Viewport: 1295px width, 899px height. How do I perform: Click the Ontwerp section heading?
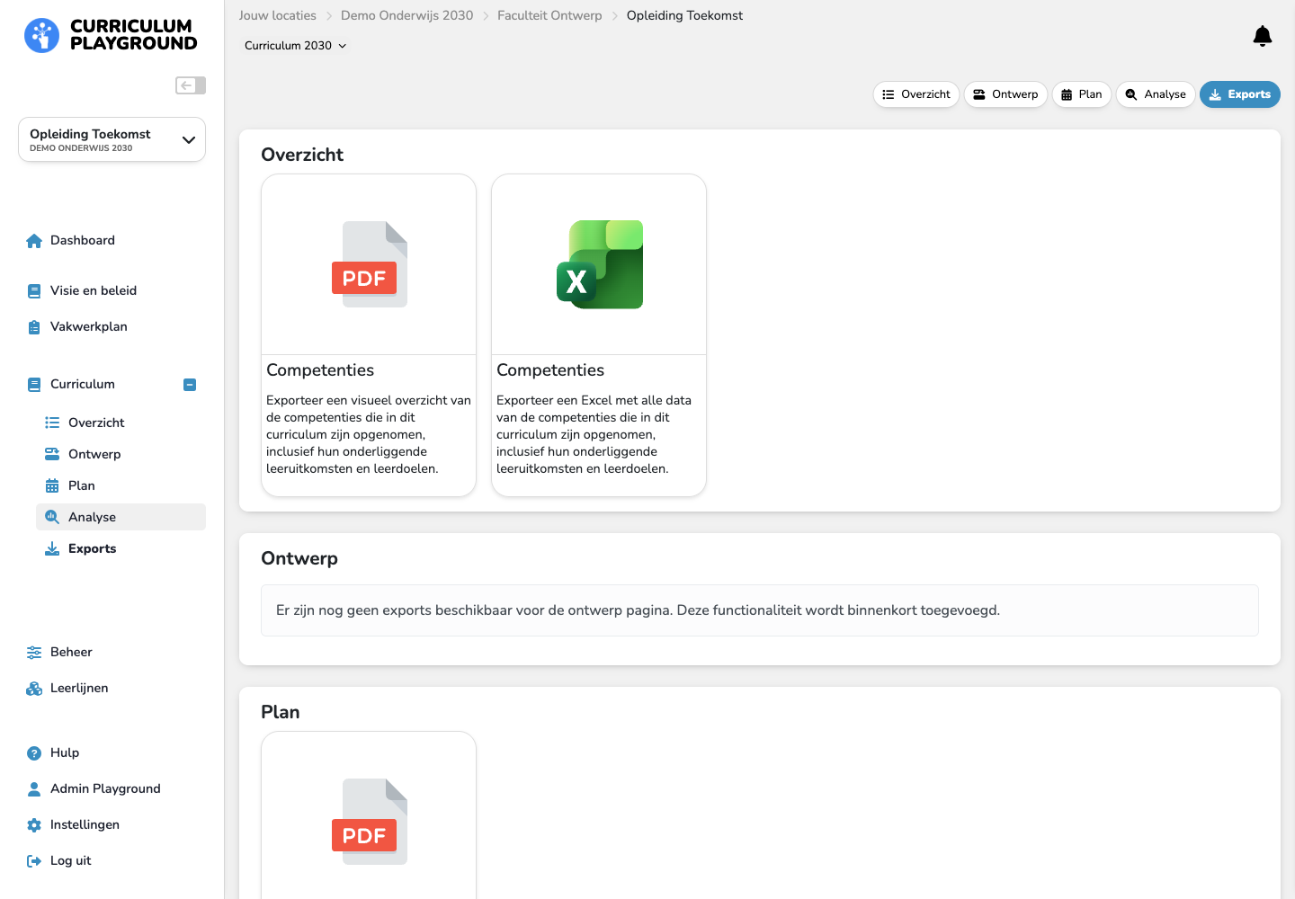(x=299, y=558)
